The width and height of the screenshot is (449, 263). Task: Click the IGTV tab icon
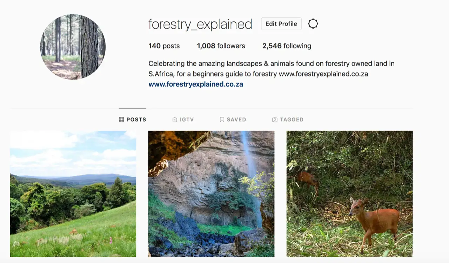pos(174,119)
